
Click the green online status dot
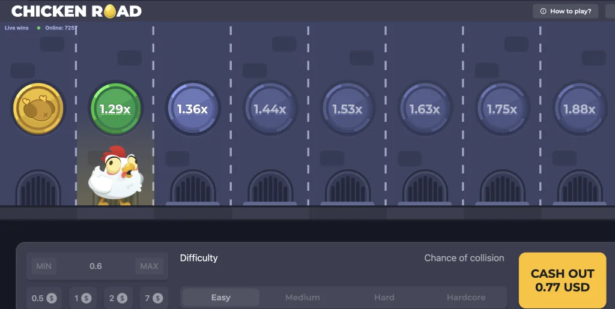click(38, 28)
